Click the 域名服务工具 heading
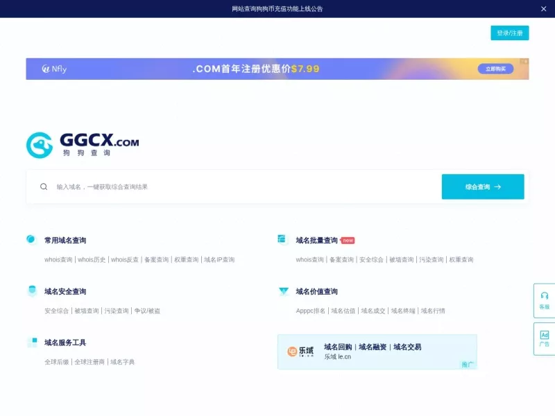 (65, 343)
